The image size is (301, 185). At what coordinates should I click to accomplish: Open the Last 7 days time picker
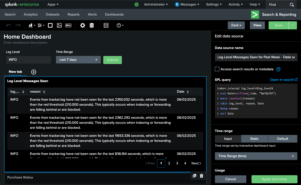tap(78, 60)
